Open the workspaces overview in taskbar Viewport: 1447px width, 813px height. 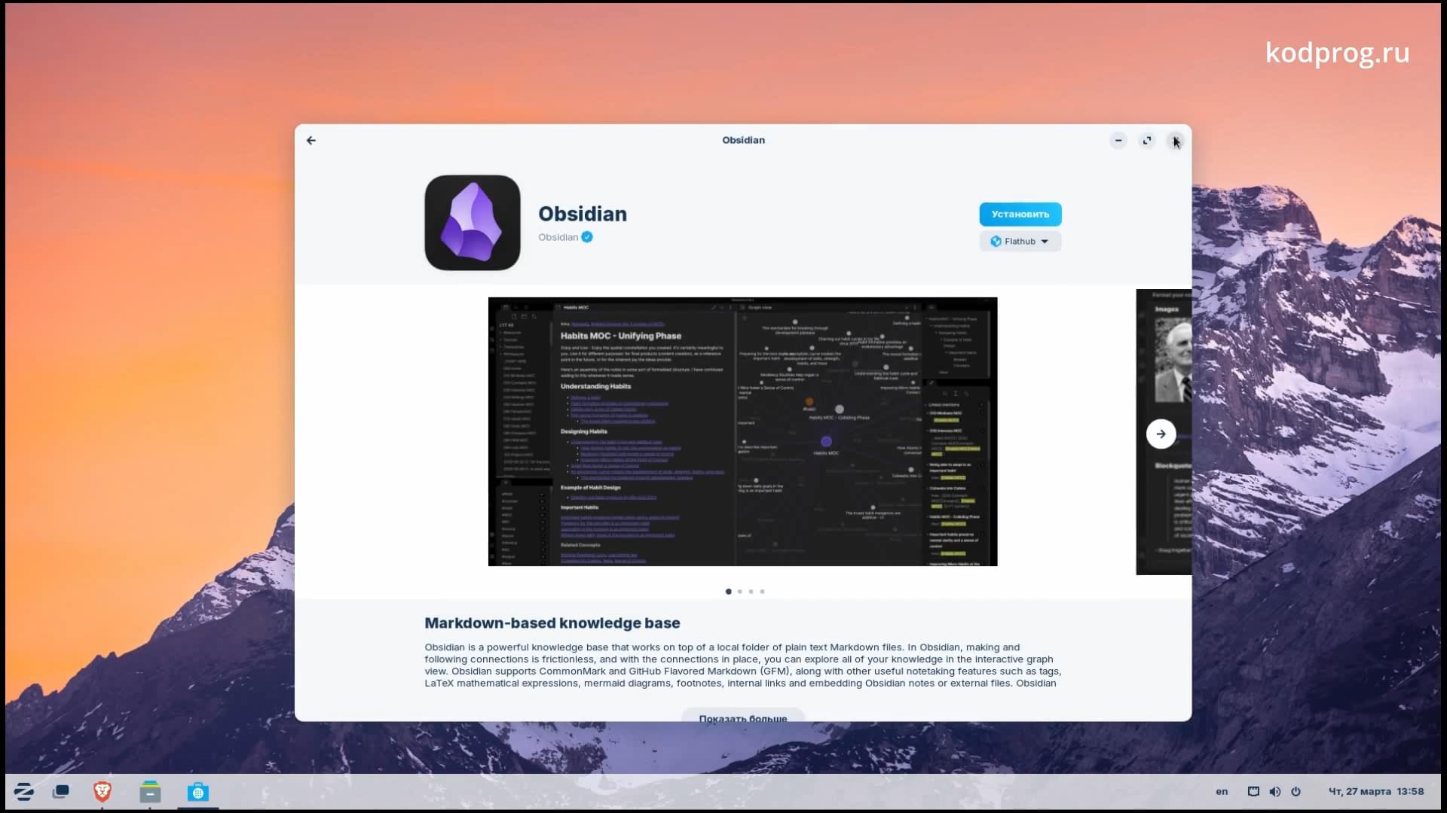(61, 791)
